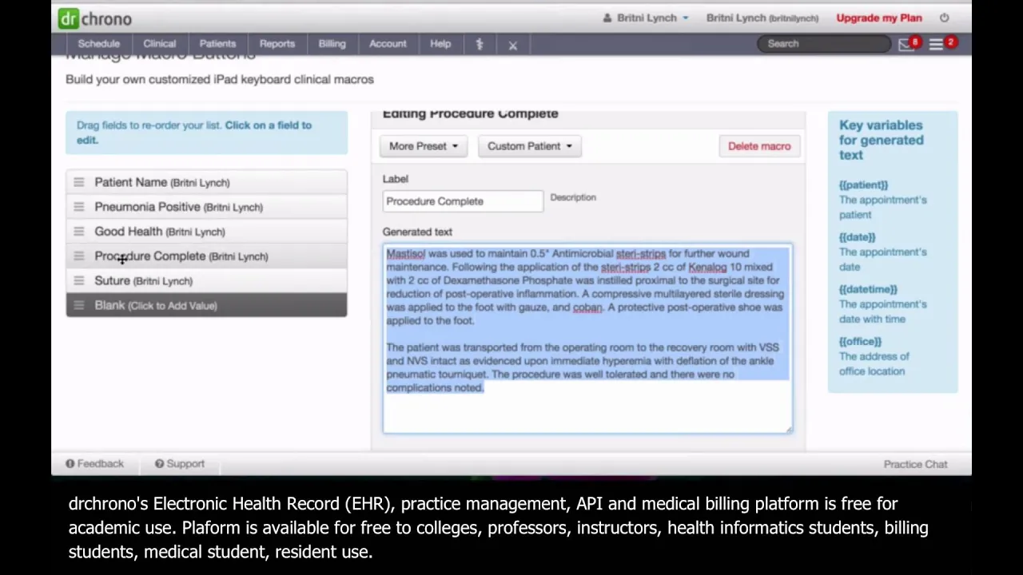Open the Schedule menu

tap(99, 44)
